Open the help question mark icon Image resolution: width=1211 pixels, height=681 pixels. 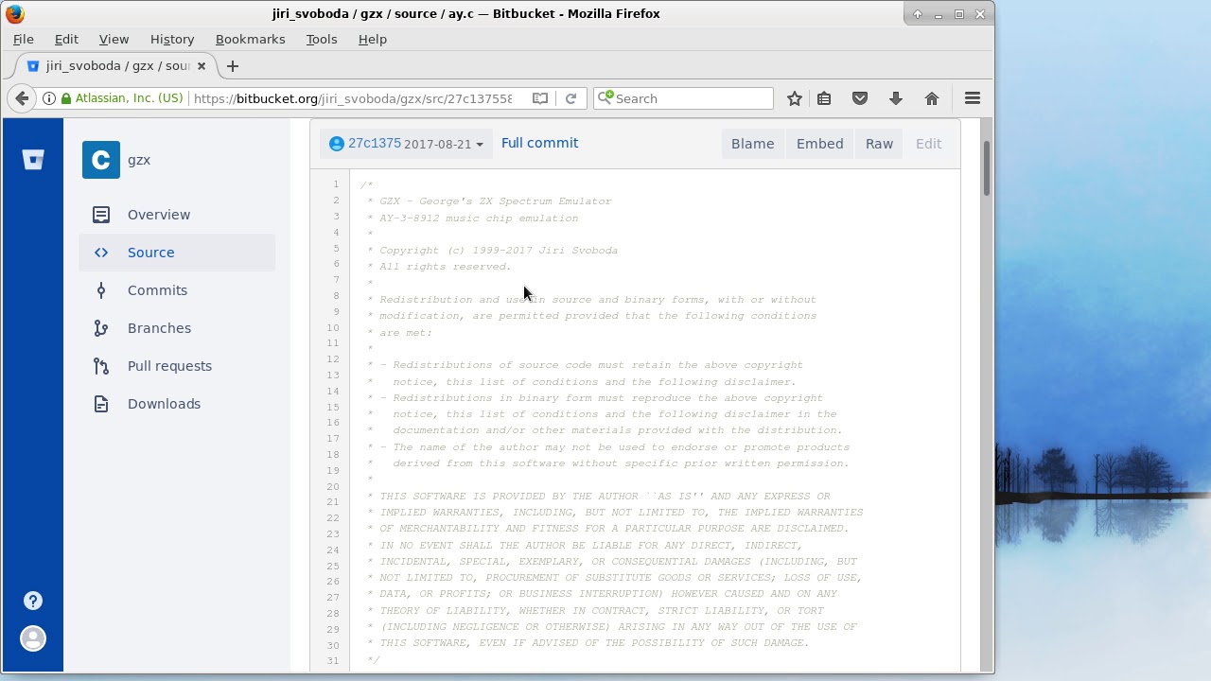[33, 601]
